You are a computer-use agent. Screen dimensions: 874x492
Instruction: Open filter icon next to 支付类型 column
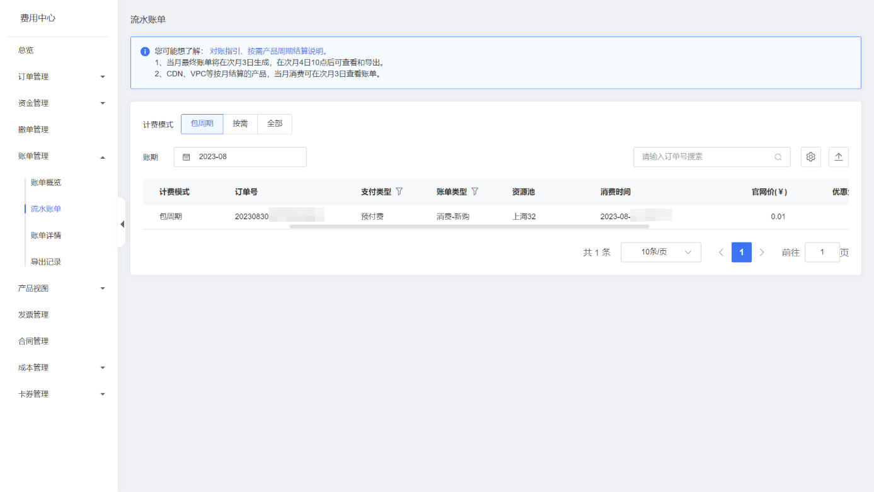[x=399, y=192]
